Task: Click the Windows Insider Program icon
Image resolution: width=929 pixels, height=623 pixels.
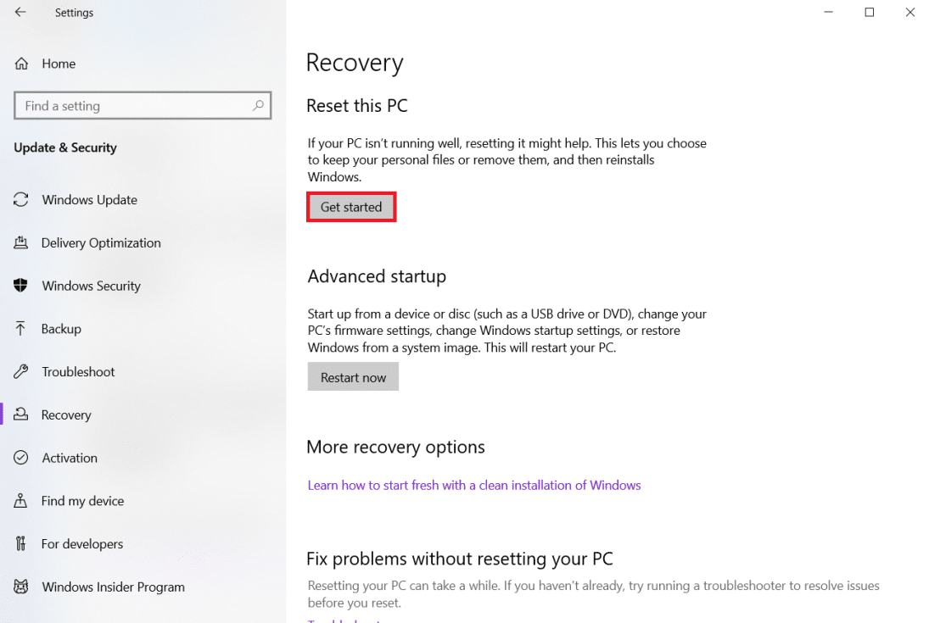Action: (21, 587)
